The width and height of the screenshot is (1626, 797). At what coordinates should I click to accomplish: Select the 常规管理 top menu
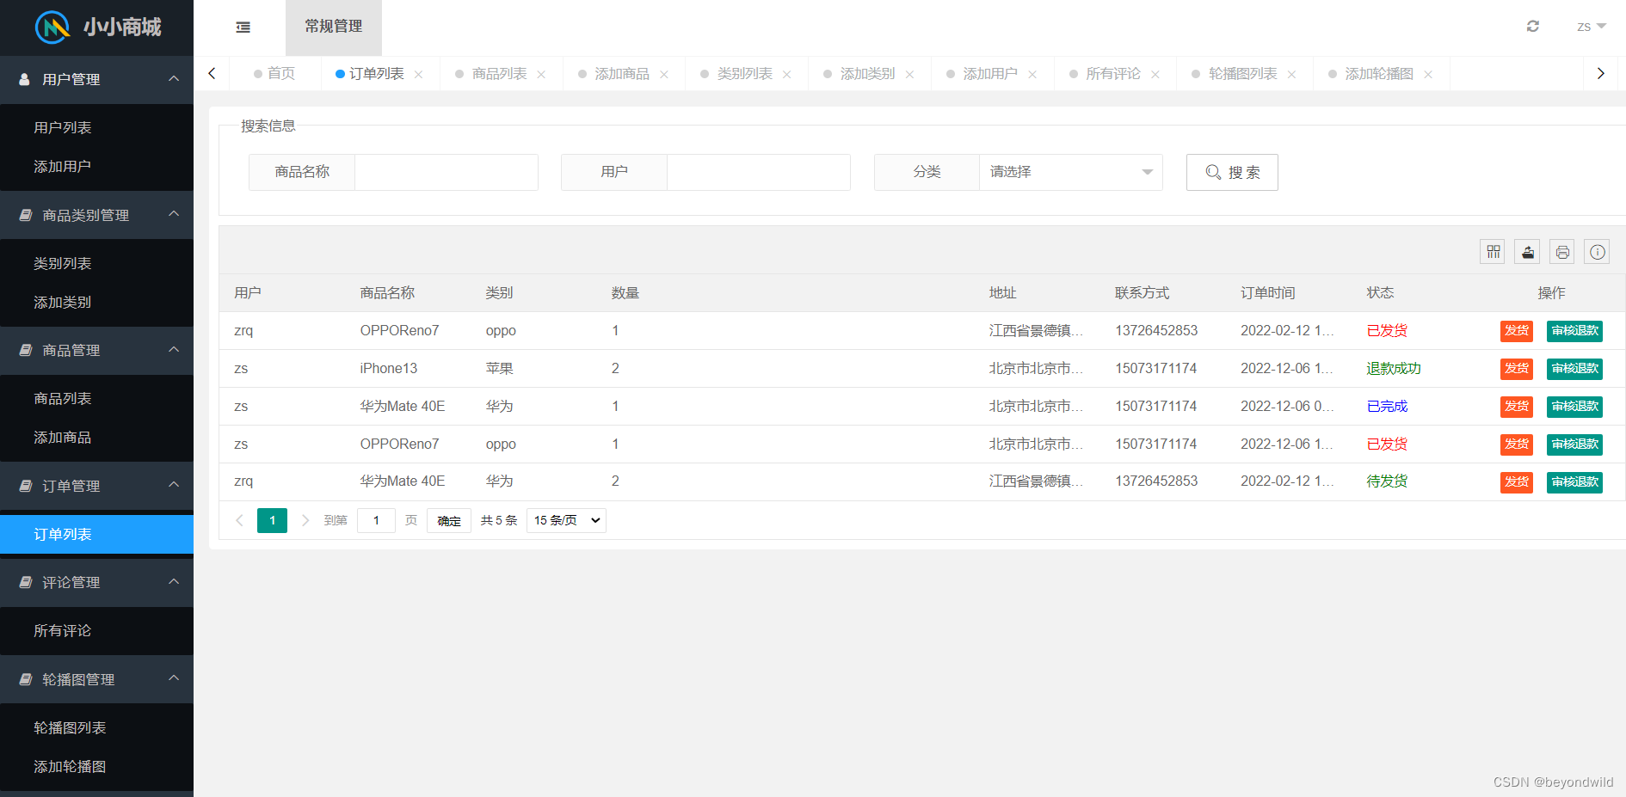[334, 28]
